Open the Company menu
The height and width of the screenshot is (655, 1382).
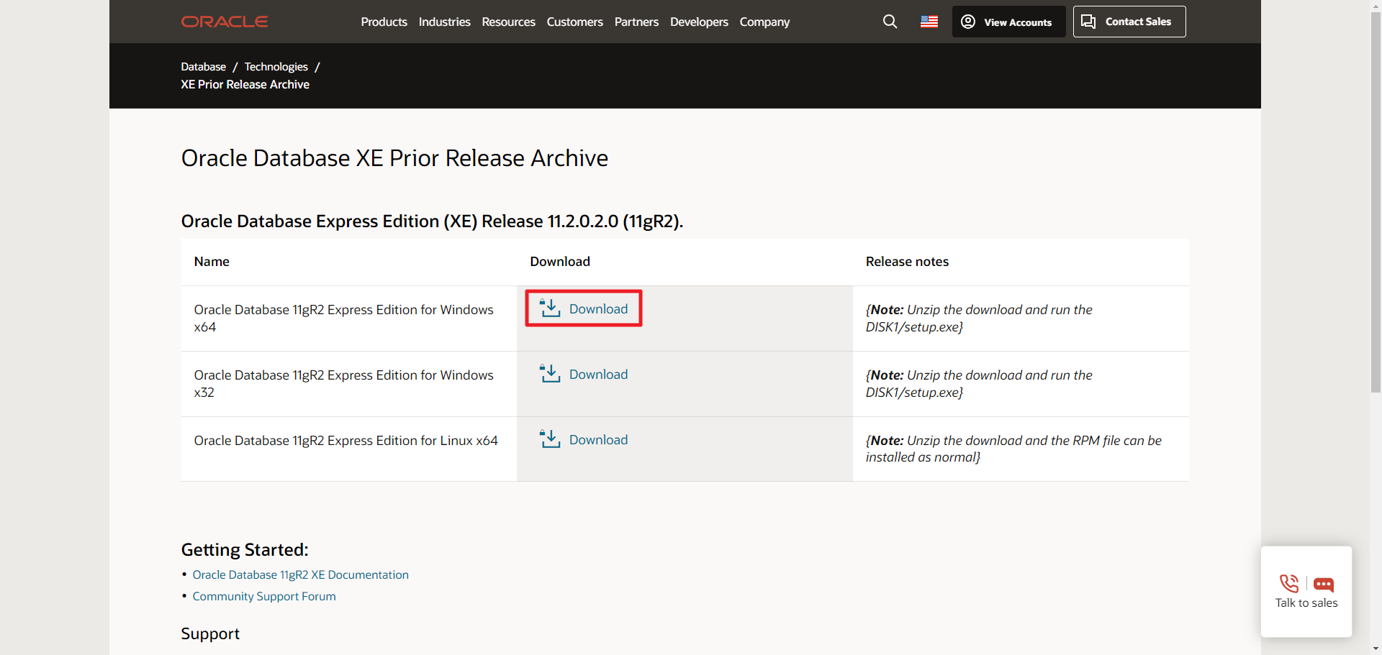[x=764, y=22]
